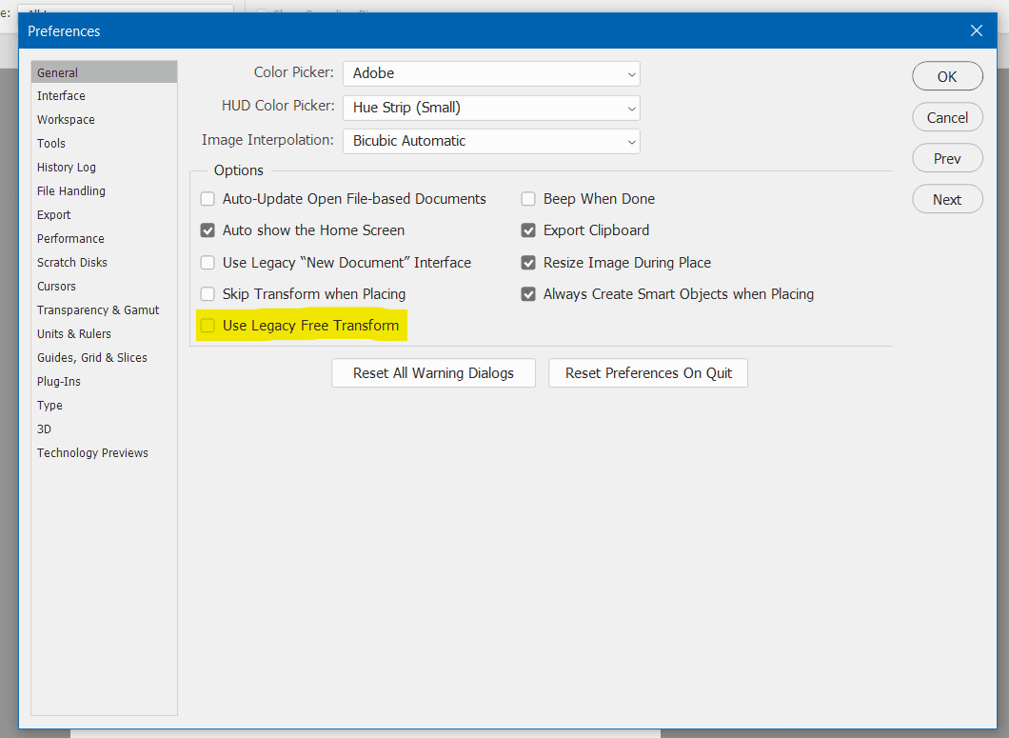Check Skip Transform when Placing
The image size is (1009, 738).
[208, 294]
